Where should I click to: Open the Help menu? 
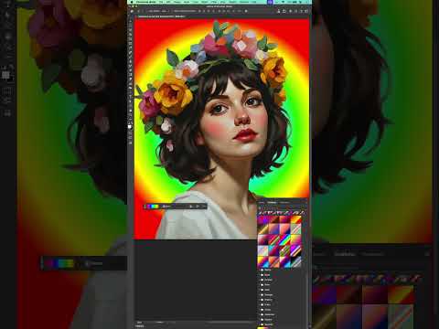tap(253, 2)
